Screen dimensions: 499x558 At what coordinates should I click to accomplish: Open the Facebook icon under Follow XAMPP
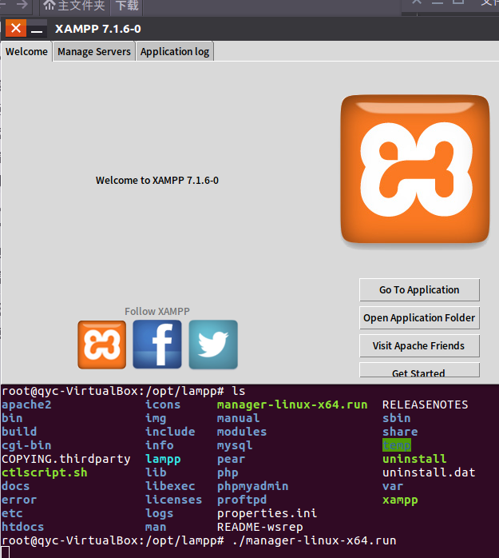(x=157, y=344)
